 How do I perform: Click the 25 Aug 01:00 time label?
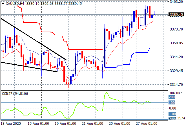[119, 124]
